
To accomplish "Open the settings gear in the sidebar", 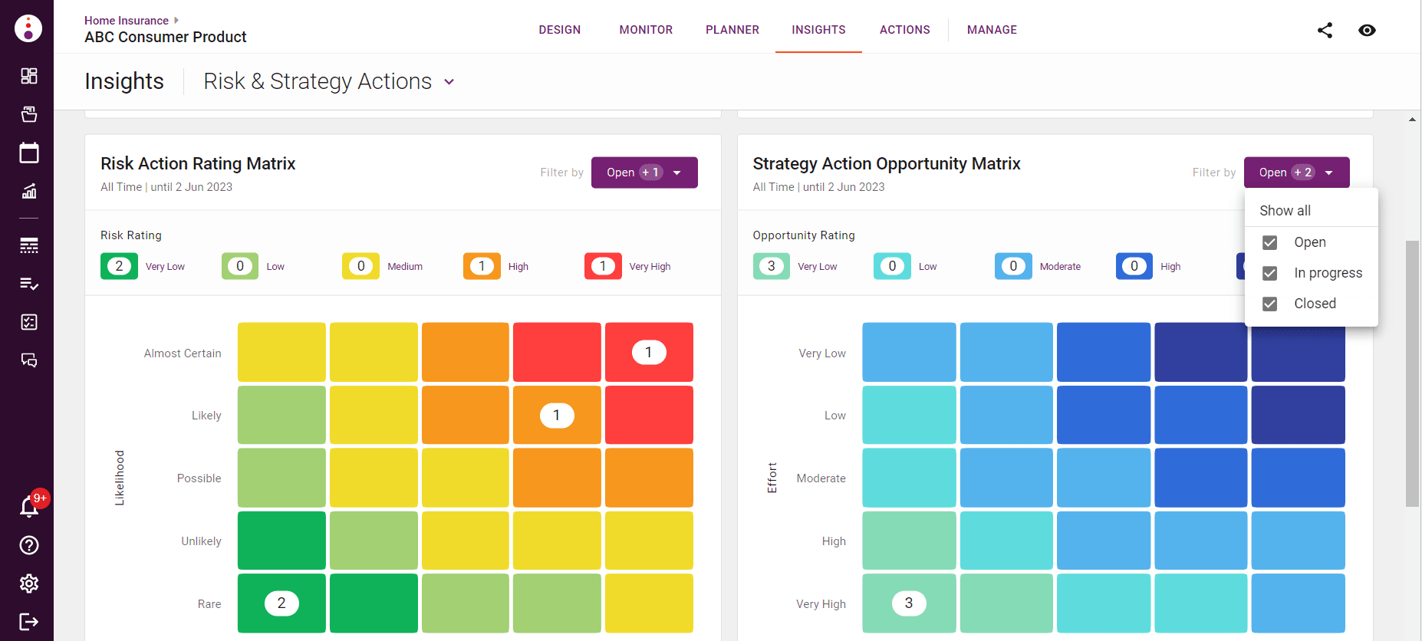I will [29, 583].
